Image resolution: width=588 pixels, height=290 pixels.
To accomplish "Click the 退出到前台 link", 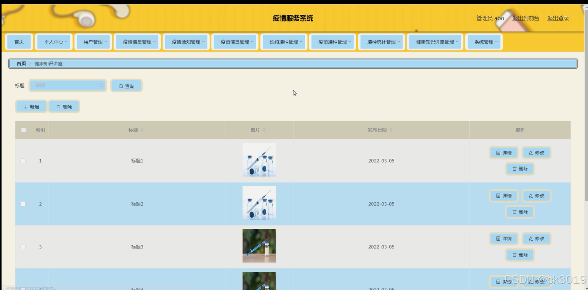I will point(526,18).
